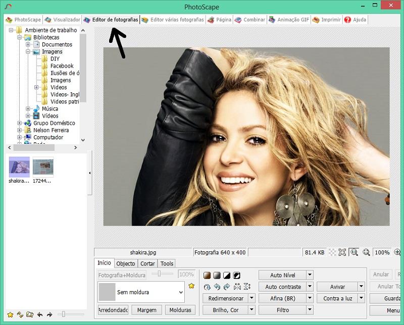The width and height of the screenshot is (404, 325).
Task: Click the sepia tone icon
Action: point(207,276)
